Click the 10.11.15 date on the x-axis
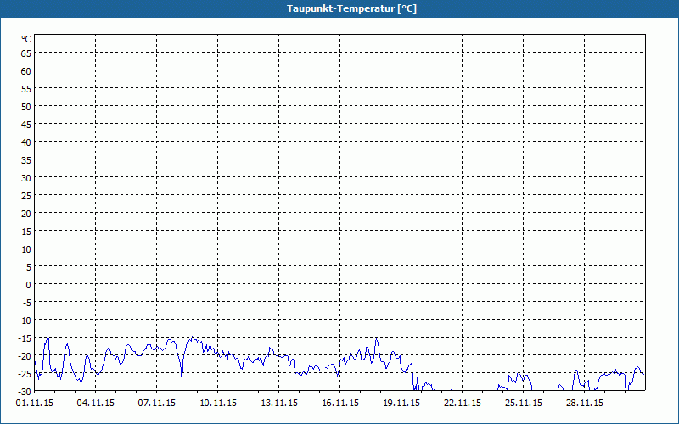This screenshot has width=679, height=424. [x=218, y=404]
